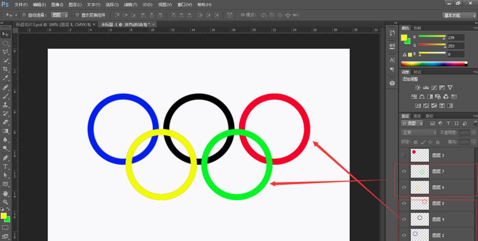Select the Gradient tool

(5, 131)
